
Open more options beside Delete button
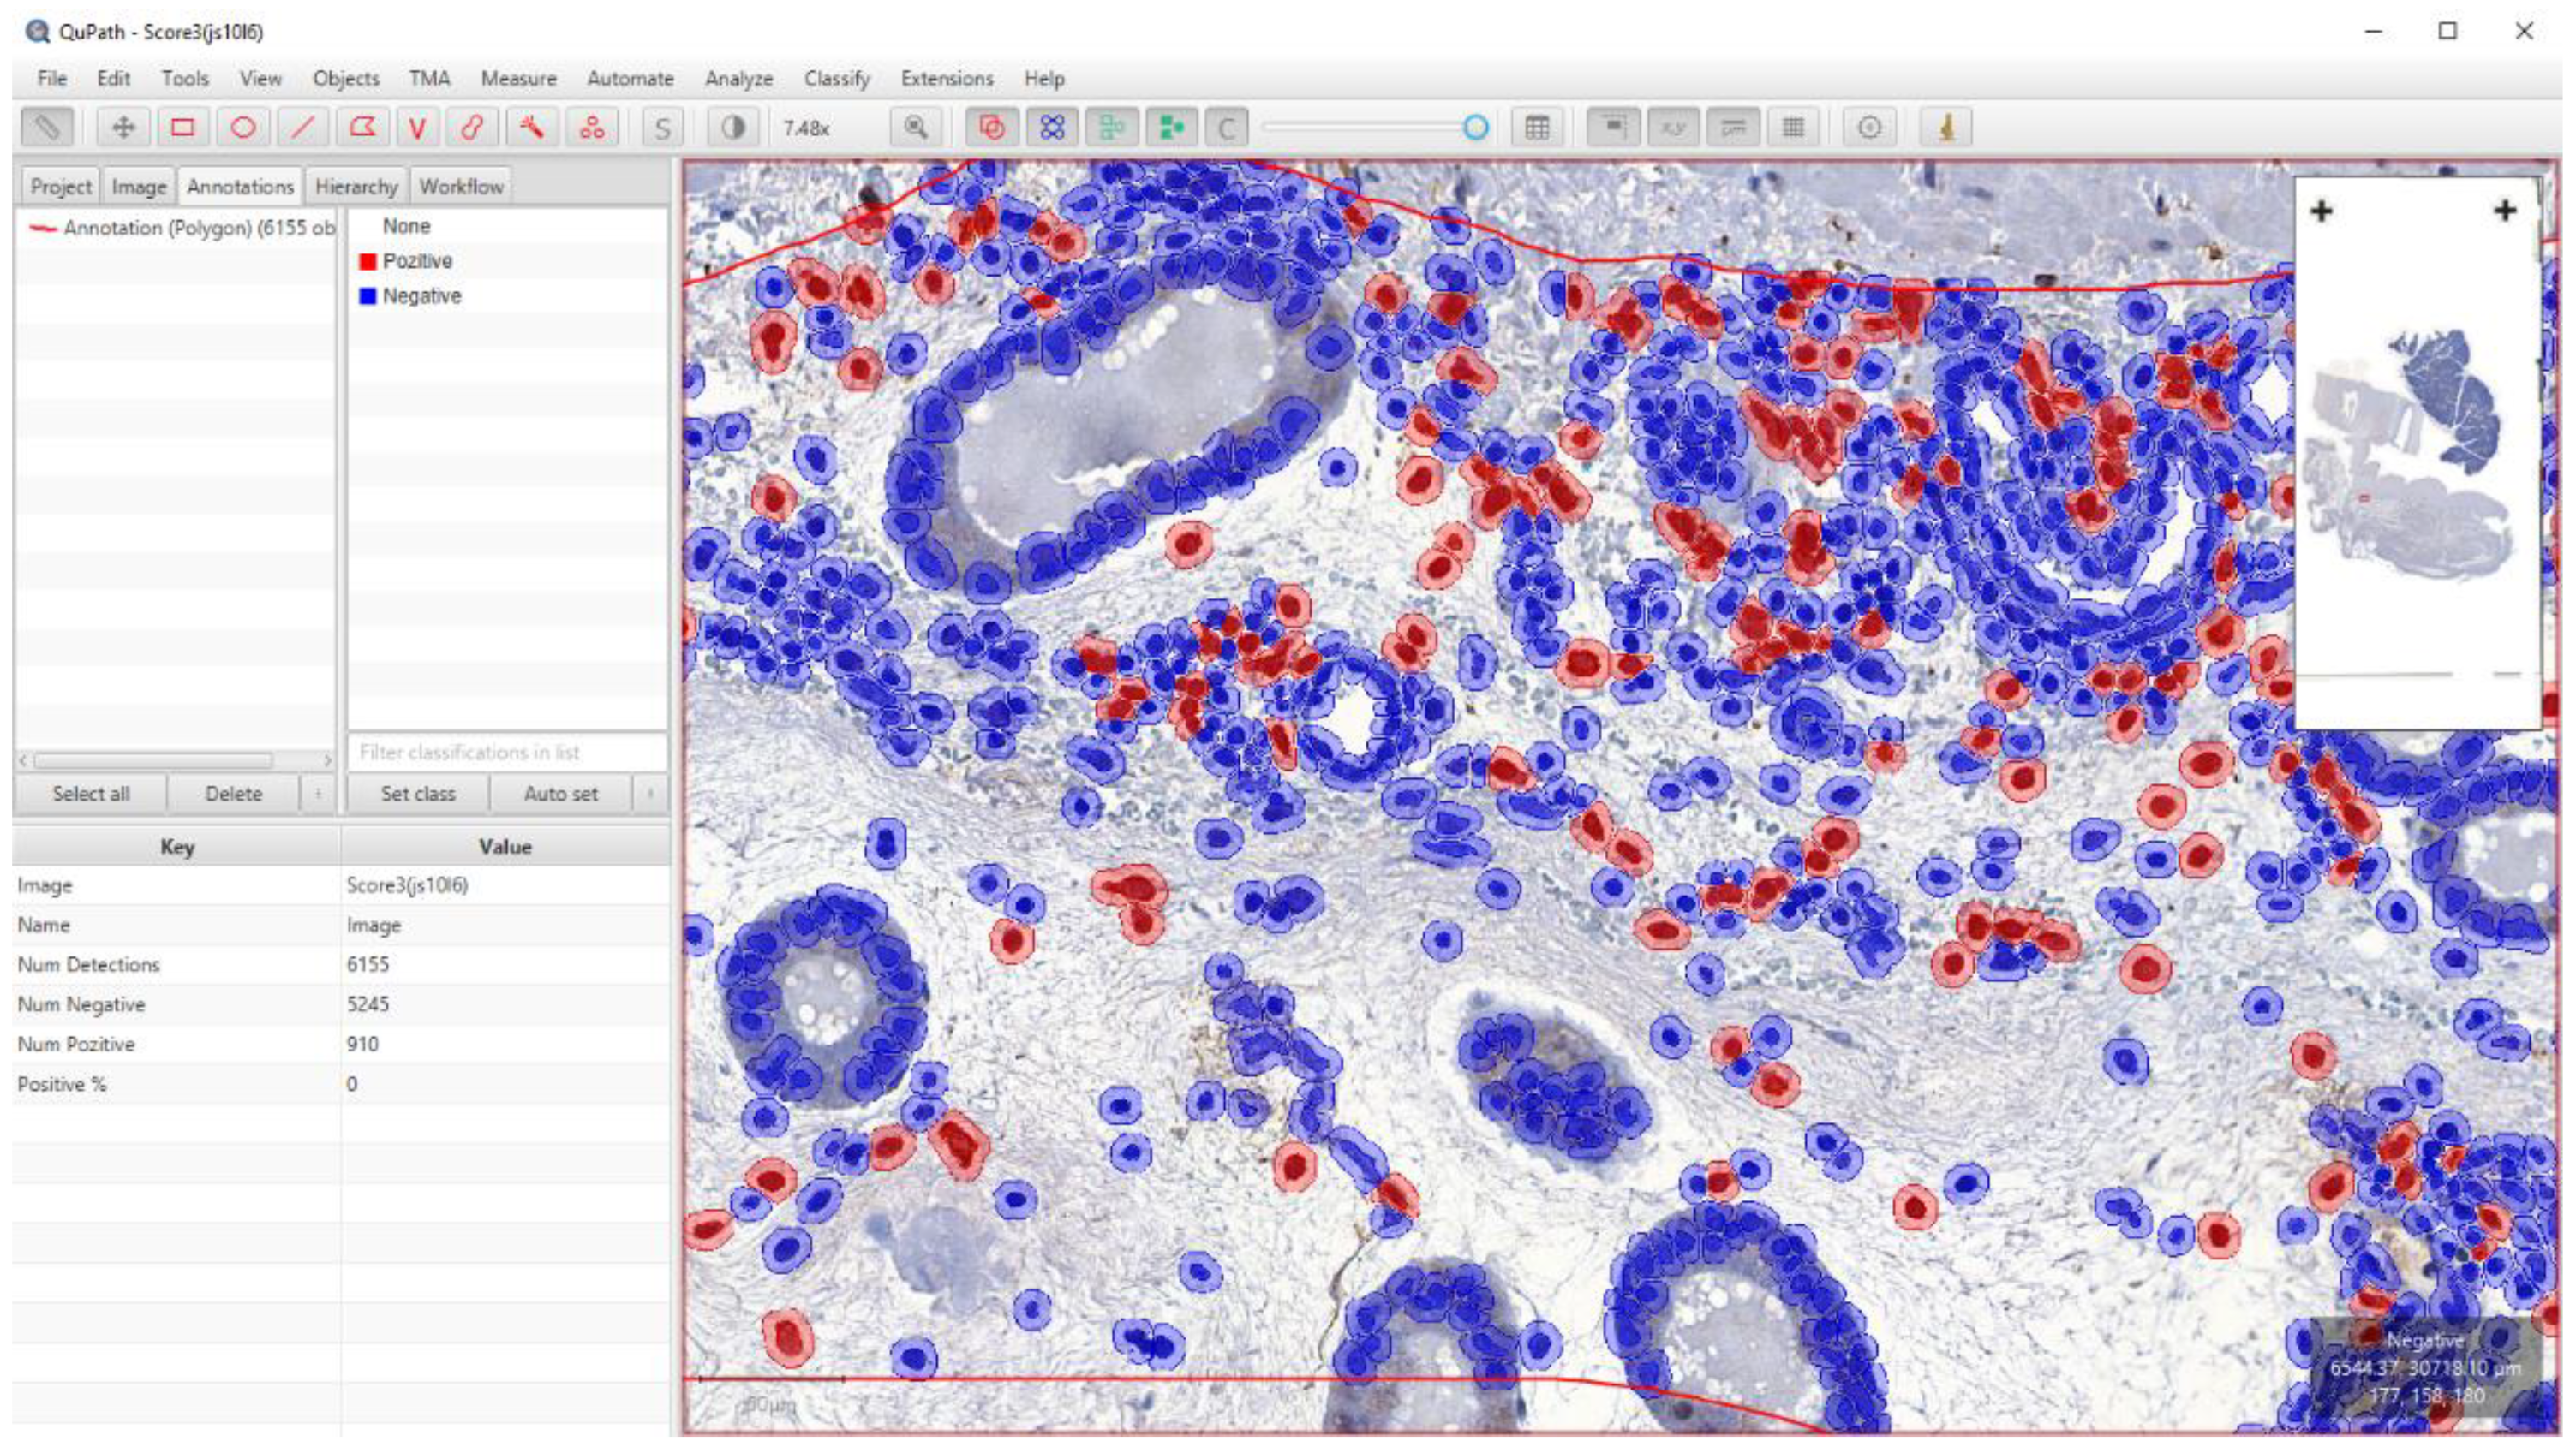318,794
